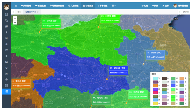Open the sidebar folded map icon
Viewport: 191px width, 109px height.
7,27
